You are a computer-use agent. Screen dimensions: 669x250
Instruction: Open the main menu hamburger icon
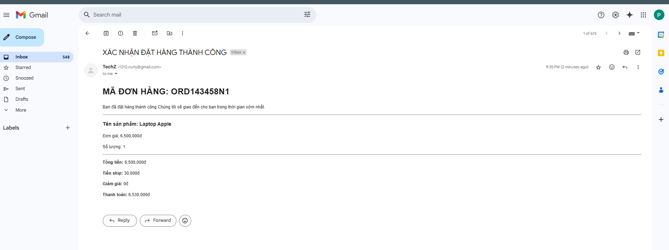pos(6,15)
